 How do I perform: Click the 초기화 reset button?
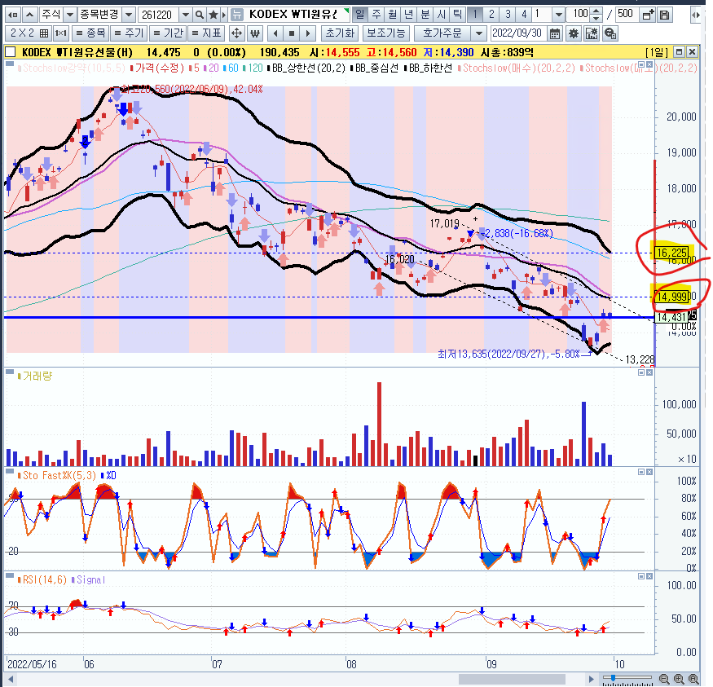[x=340, y=33]
